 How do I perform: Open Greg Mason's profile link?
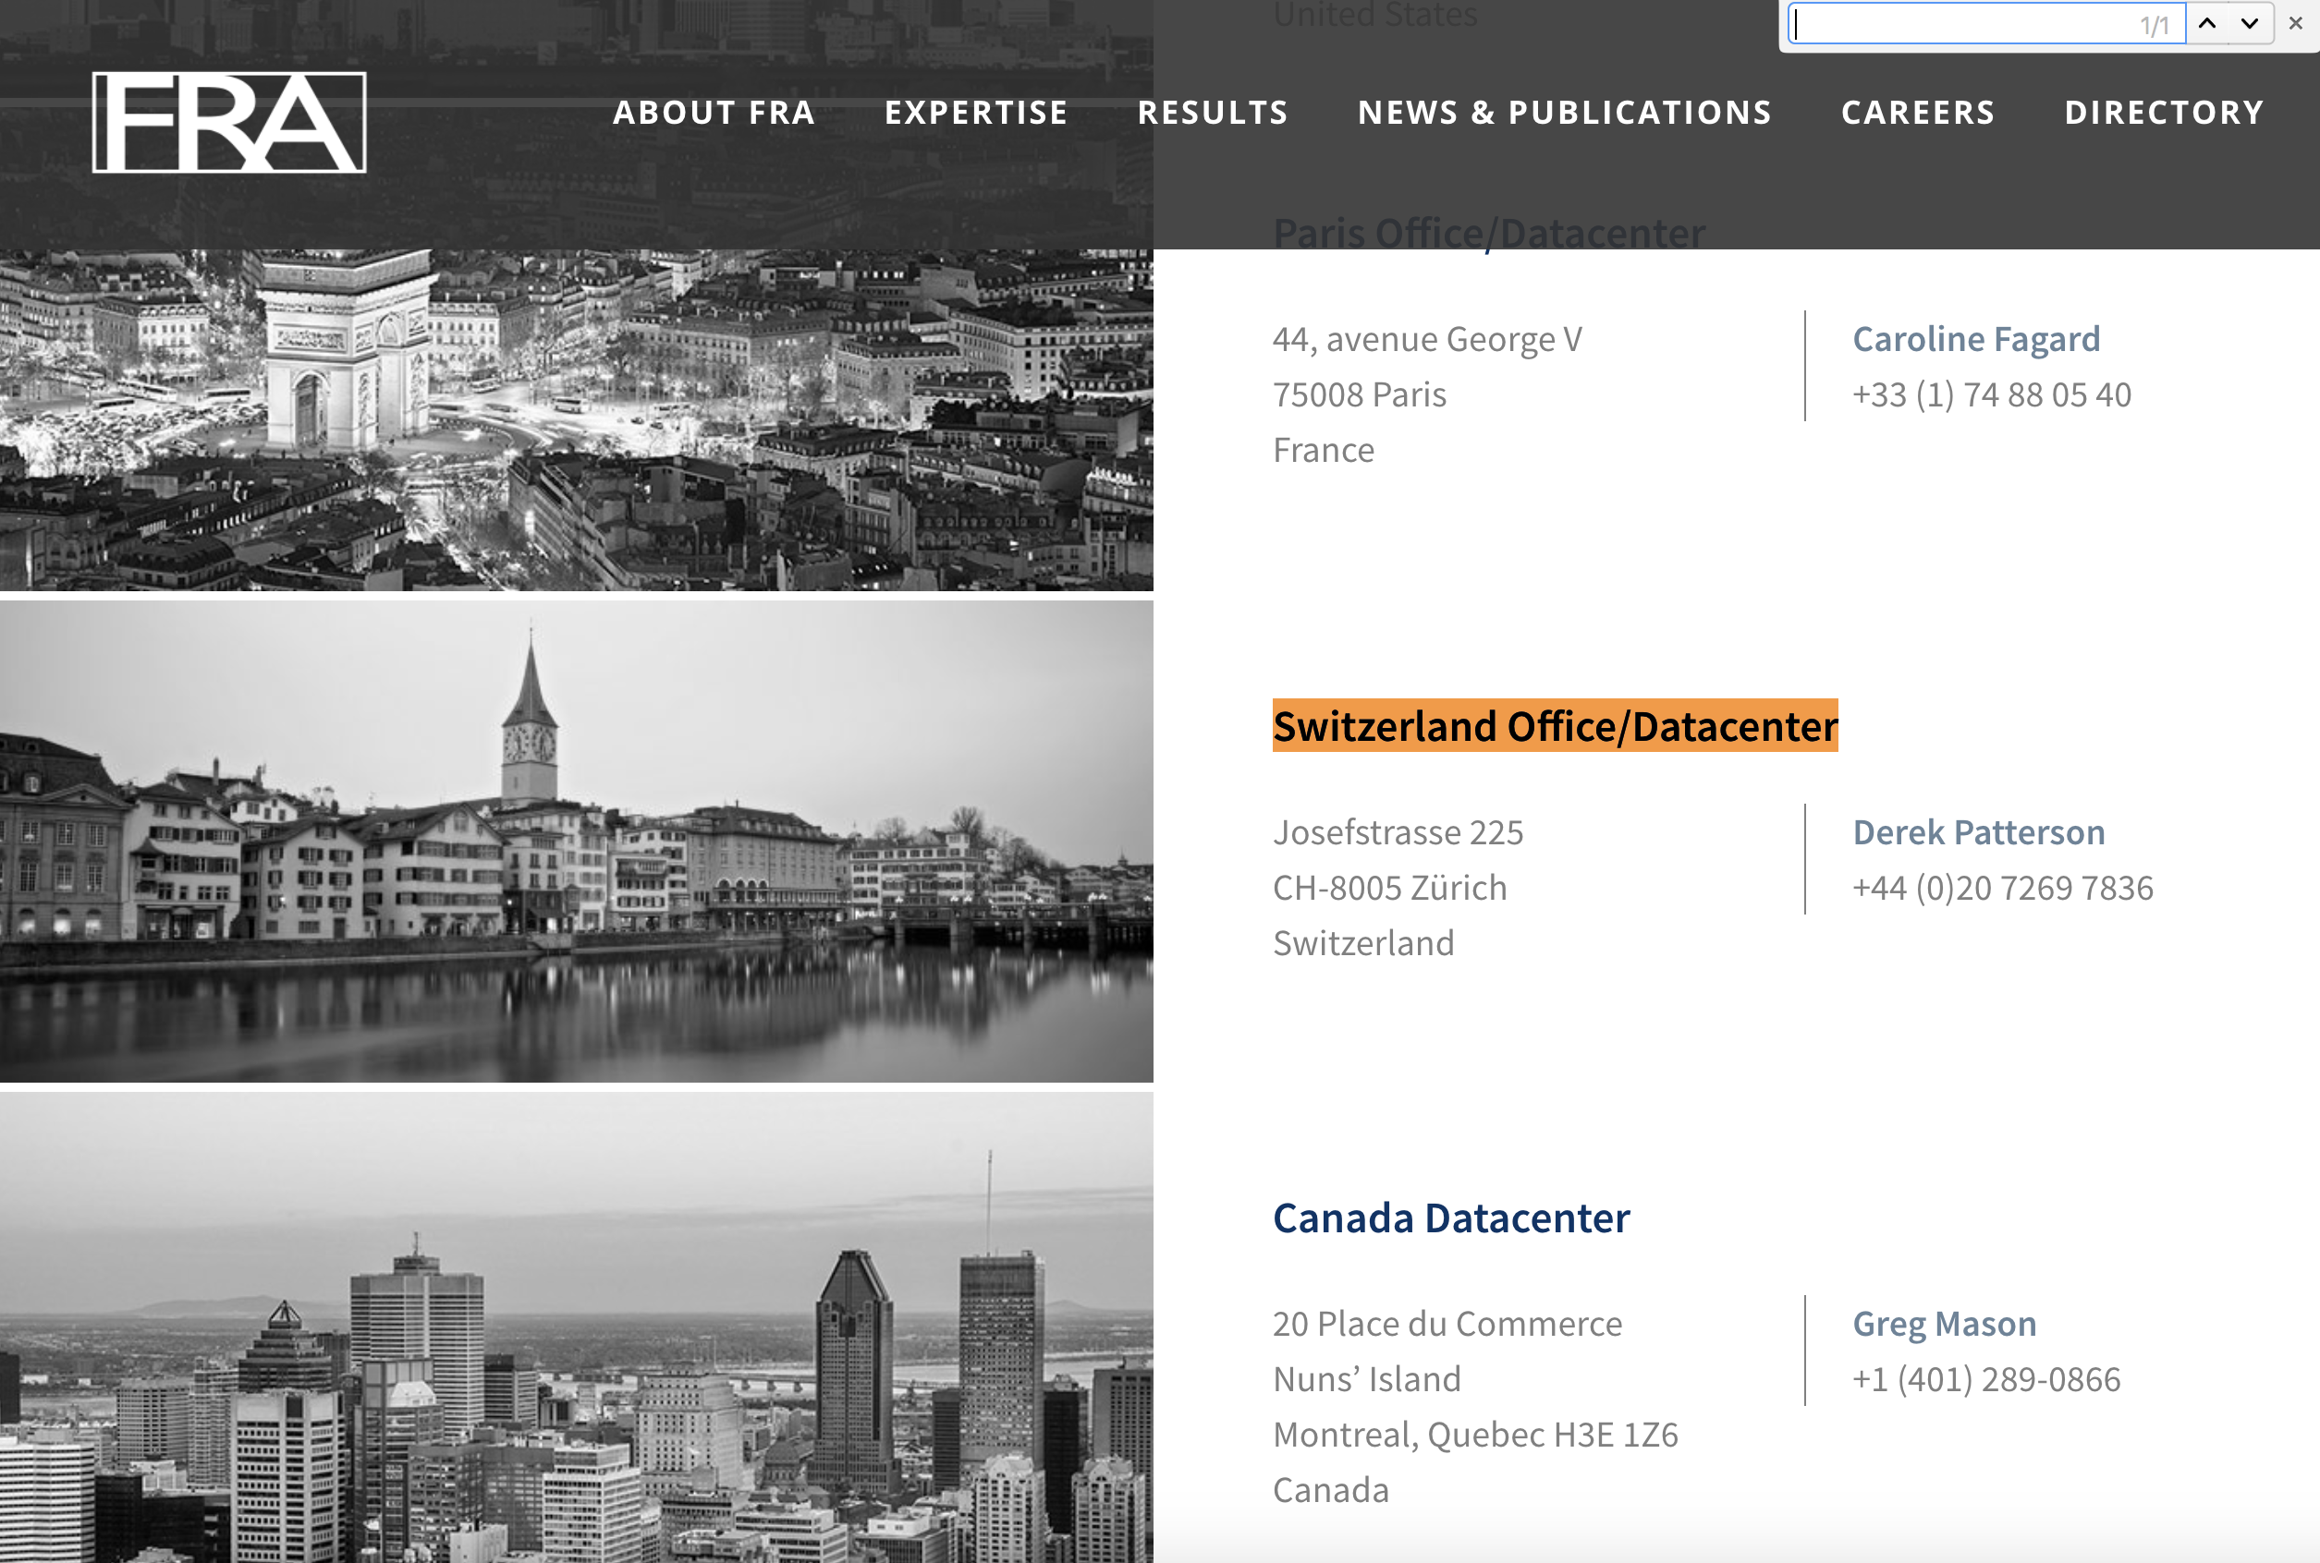(1944, 1324)
